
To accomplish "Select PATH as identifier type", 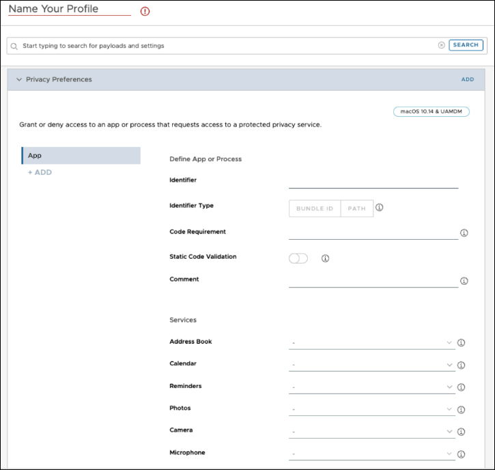I will [x=357, y=208].
